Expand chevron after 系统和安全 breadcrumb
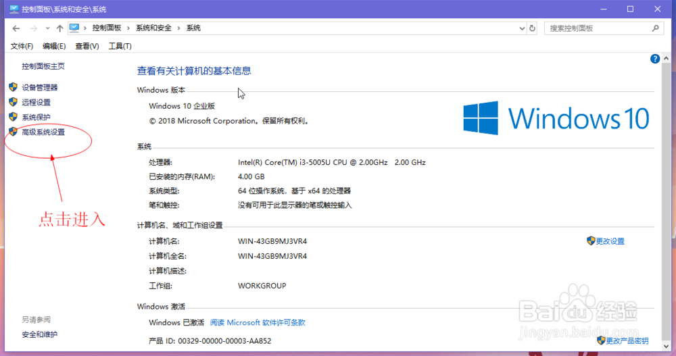676x356 pixels. coord(178,28)
